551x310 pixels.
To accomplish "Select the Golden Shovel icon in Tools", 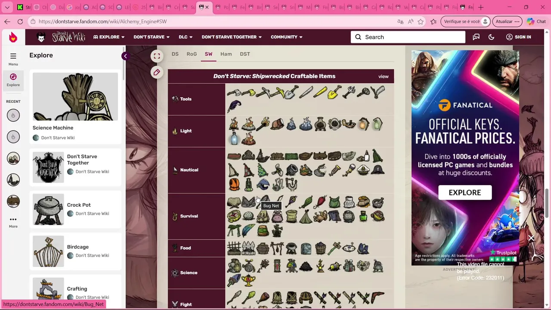I will click(334, 92).
